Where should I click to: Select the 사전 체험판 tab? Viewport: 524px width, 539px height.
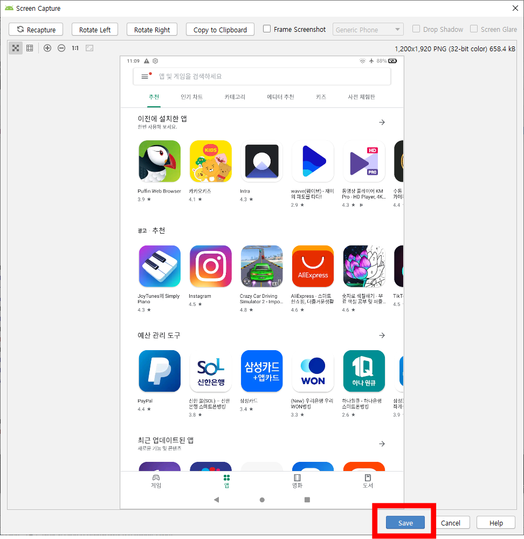tap(361, 97)
